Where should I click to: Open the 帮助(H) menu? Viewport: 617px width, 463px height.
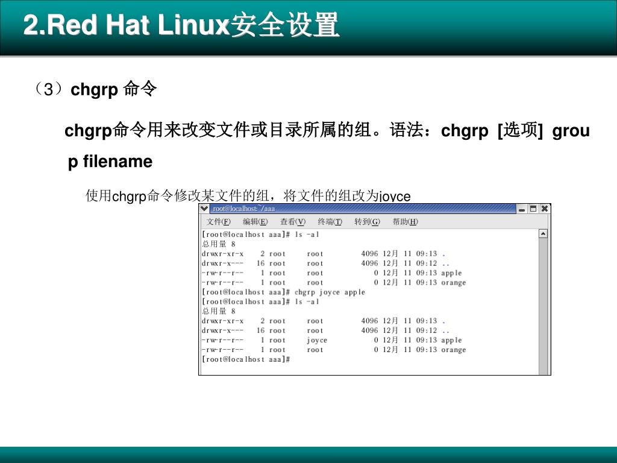tap(406, 222)
